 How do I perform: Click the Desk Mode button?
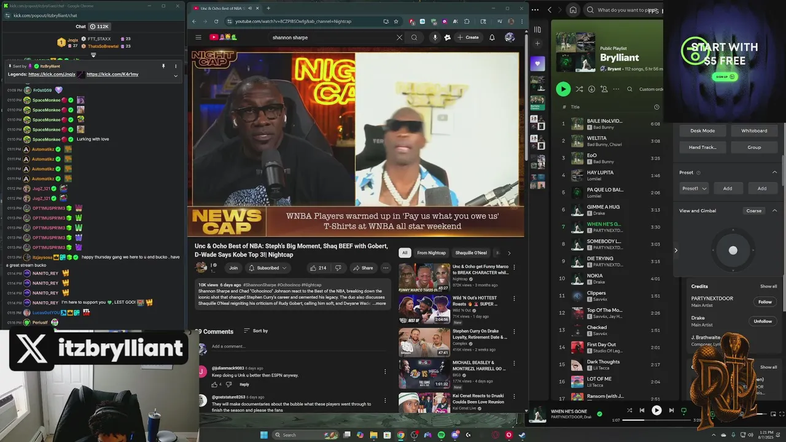(702, 131)
